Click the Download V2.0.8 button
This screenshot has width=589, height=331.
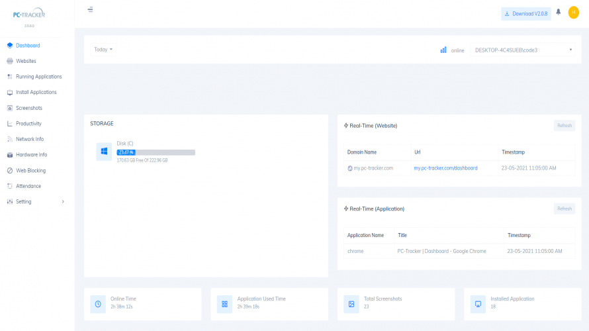(x=525, y=13)
